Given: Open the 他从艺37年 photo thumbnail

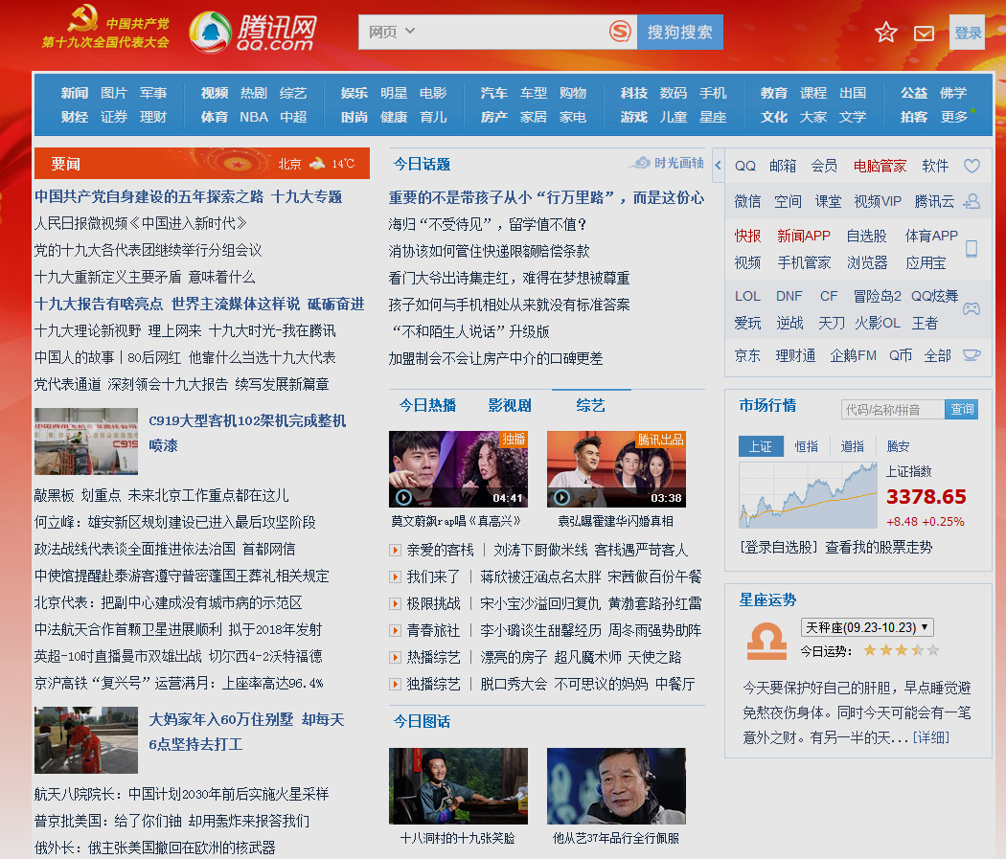Looking at the screenshot, I should coord(616,786).
